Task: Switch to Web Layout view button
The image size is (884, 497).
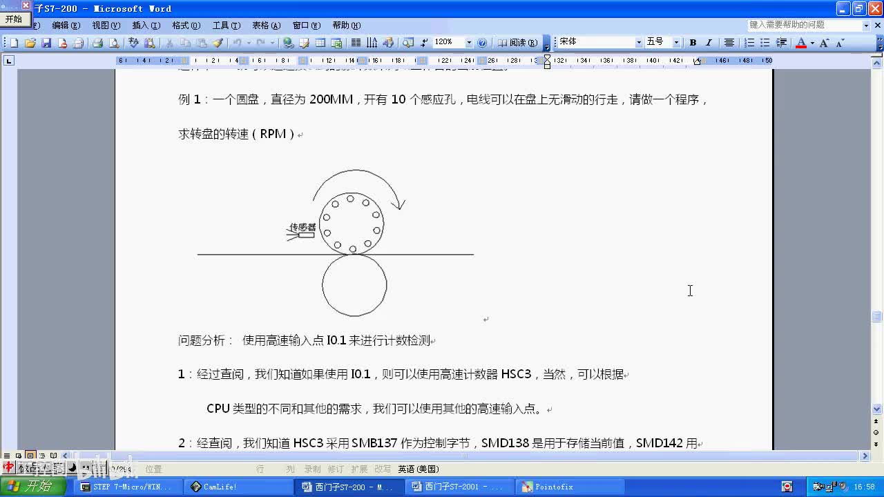Action: coord(19,456)
